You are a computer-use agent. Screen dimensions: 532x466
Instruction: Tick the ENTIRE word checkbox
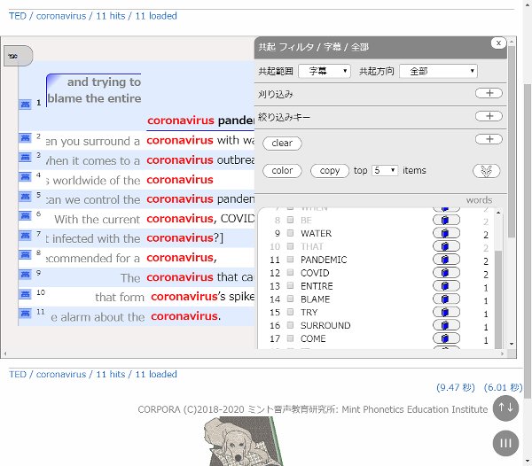290,286
